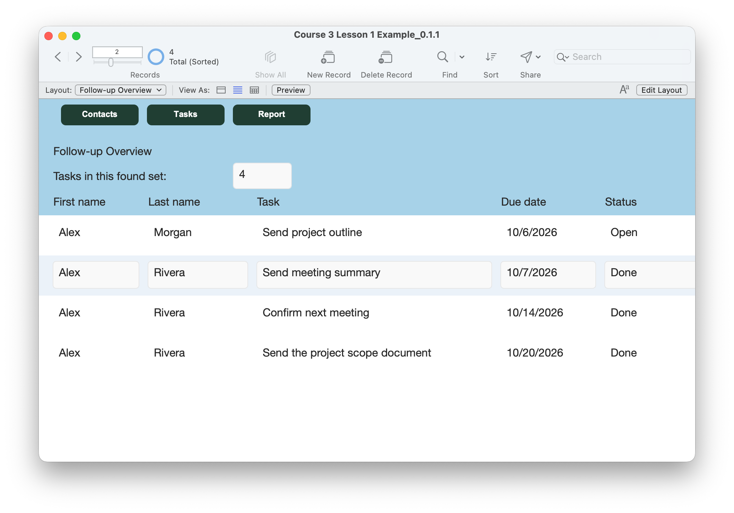Click in the Search field
Viewport: 734px width, 513px height.
coord(622,57)
